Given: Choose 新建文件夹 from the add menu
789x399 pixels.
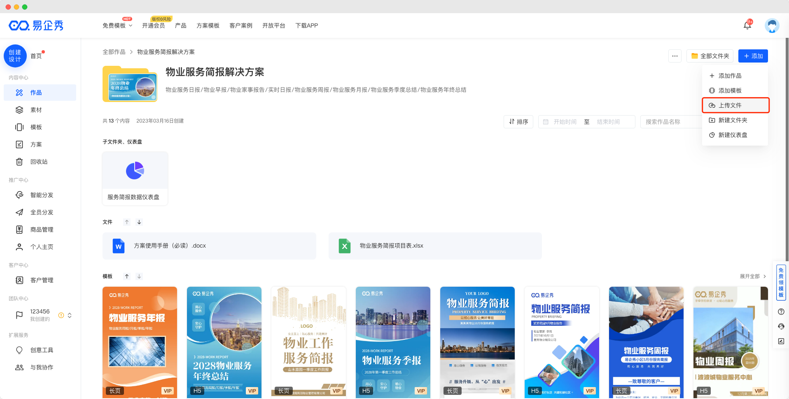Looking at the screenshot, I should (x=735, y=120).
